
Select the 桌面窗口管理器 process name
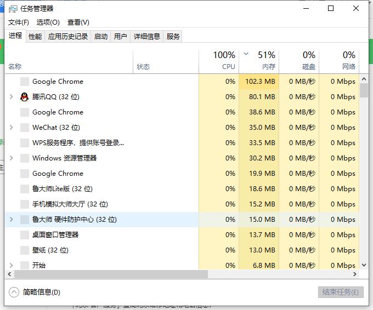tap(55, 235)
